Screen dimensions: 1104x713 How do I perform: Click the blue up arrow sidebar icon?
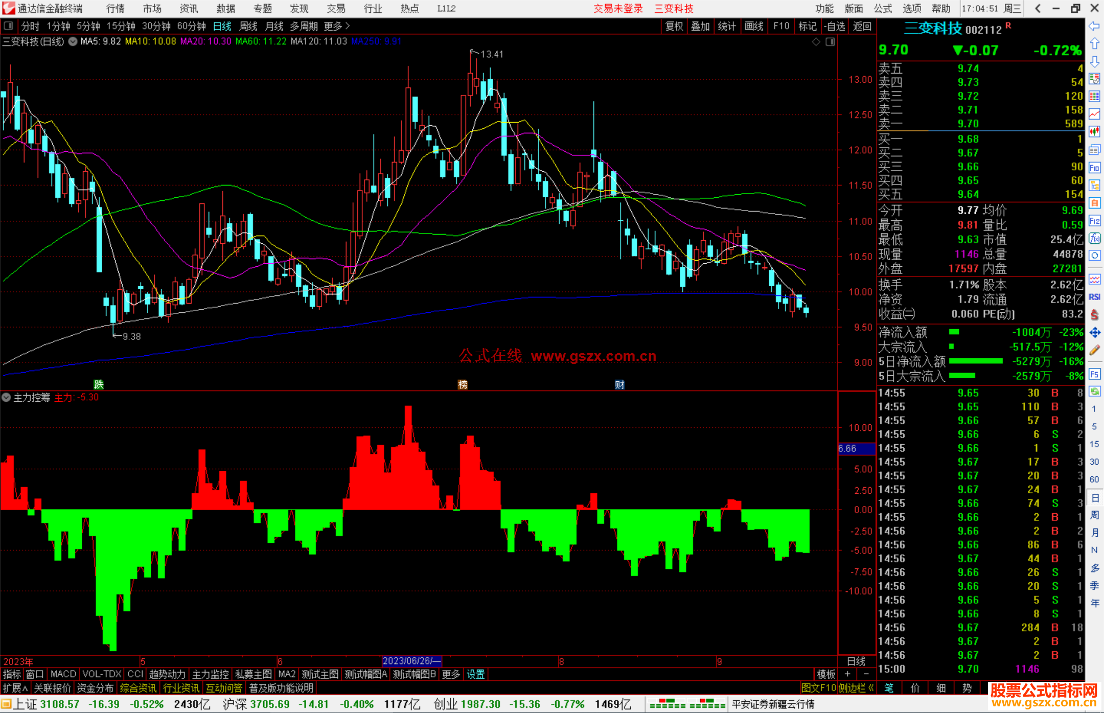(1094, 44)
